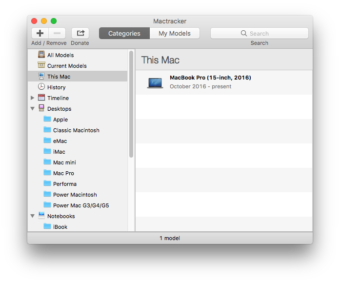Collapse the Notebooks disclosure triangle
Image resolution: width=340 pixels, height=283 pixels.
[x=32, y=216]
